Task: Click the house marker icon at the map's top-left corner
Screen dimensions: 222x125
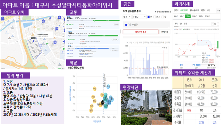Action: pyautogui.click(x=2, y=18)
